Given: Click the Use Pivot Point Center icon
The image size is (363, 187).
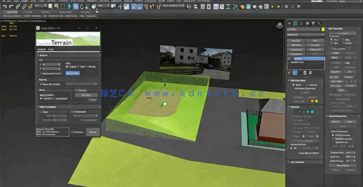Looking at the screenshot, I should 113,6.
